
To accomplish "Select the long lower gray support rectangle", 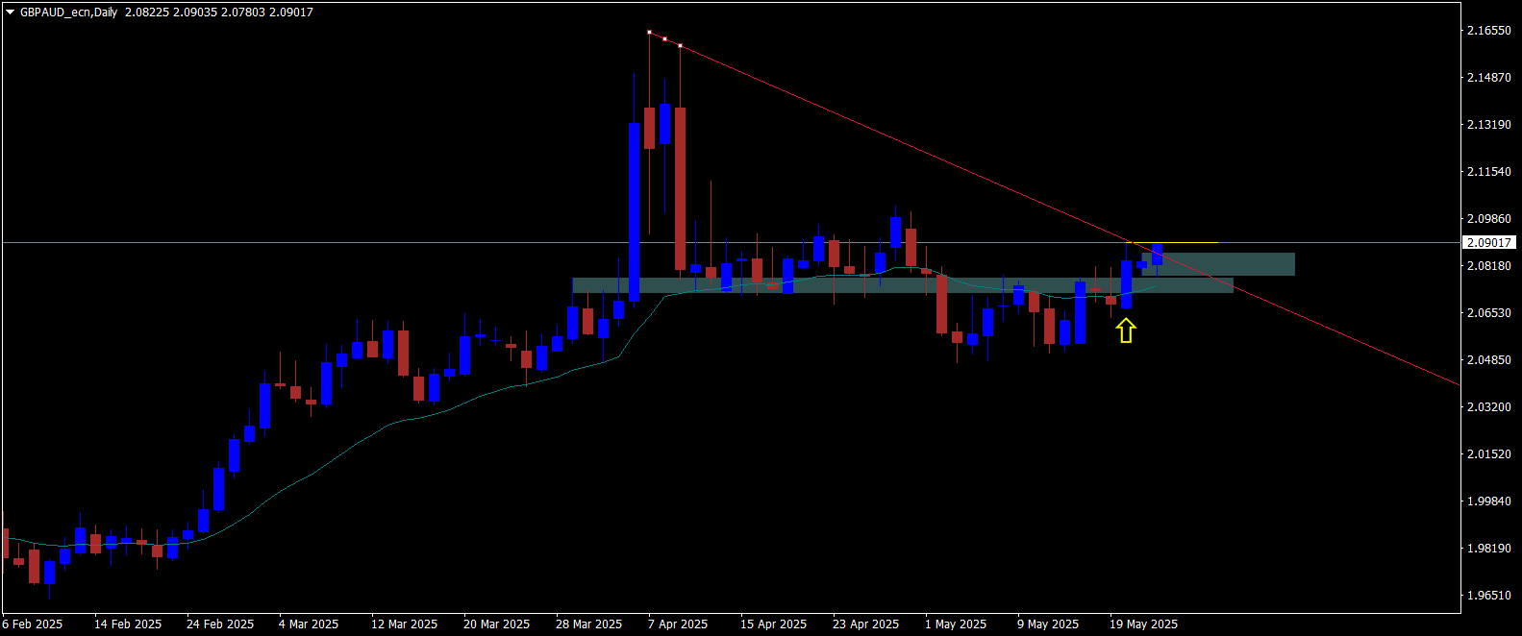I will [903, 285].
